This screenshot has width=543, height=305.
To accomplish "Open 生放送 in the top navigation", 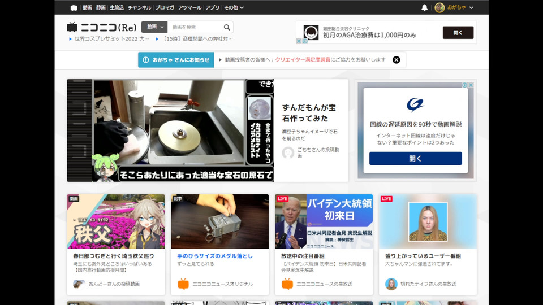I will [x=117, y=7].
